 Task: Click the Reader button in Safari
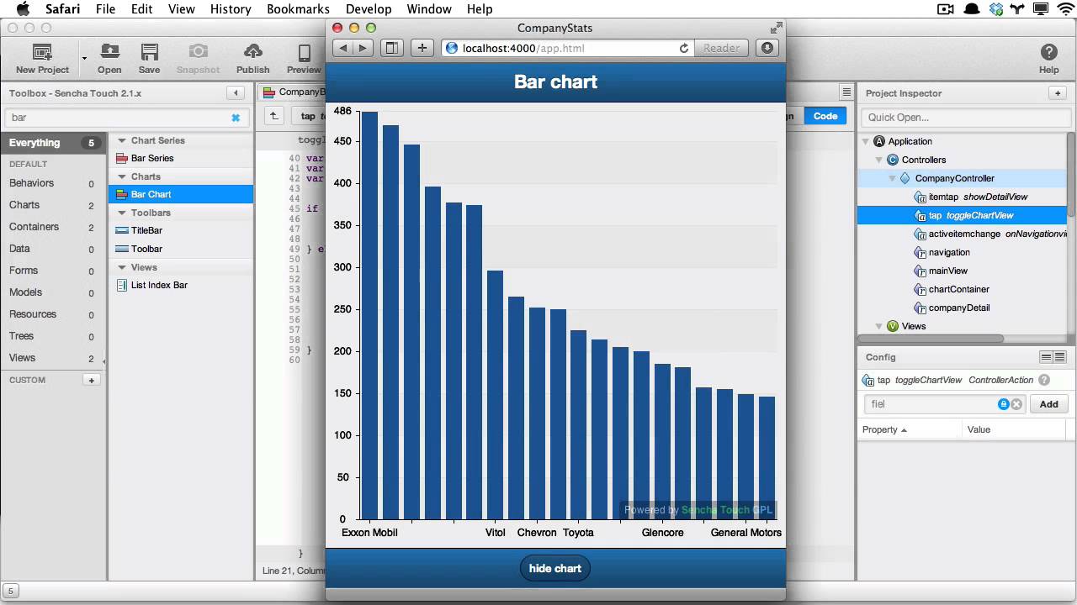coord(722,48)
